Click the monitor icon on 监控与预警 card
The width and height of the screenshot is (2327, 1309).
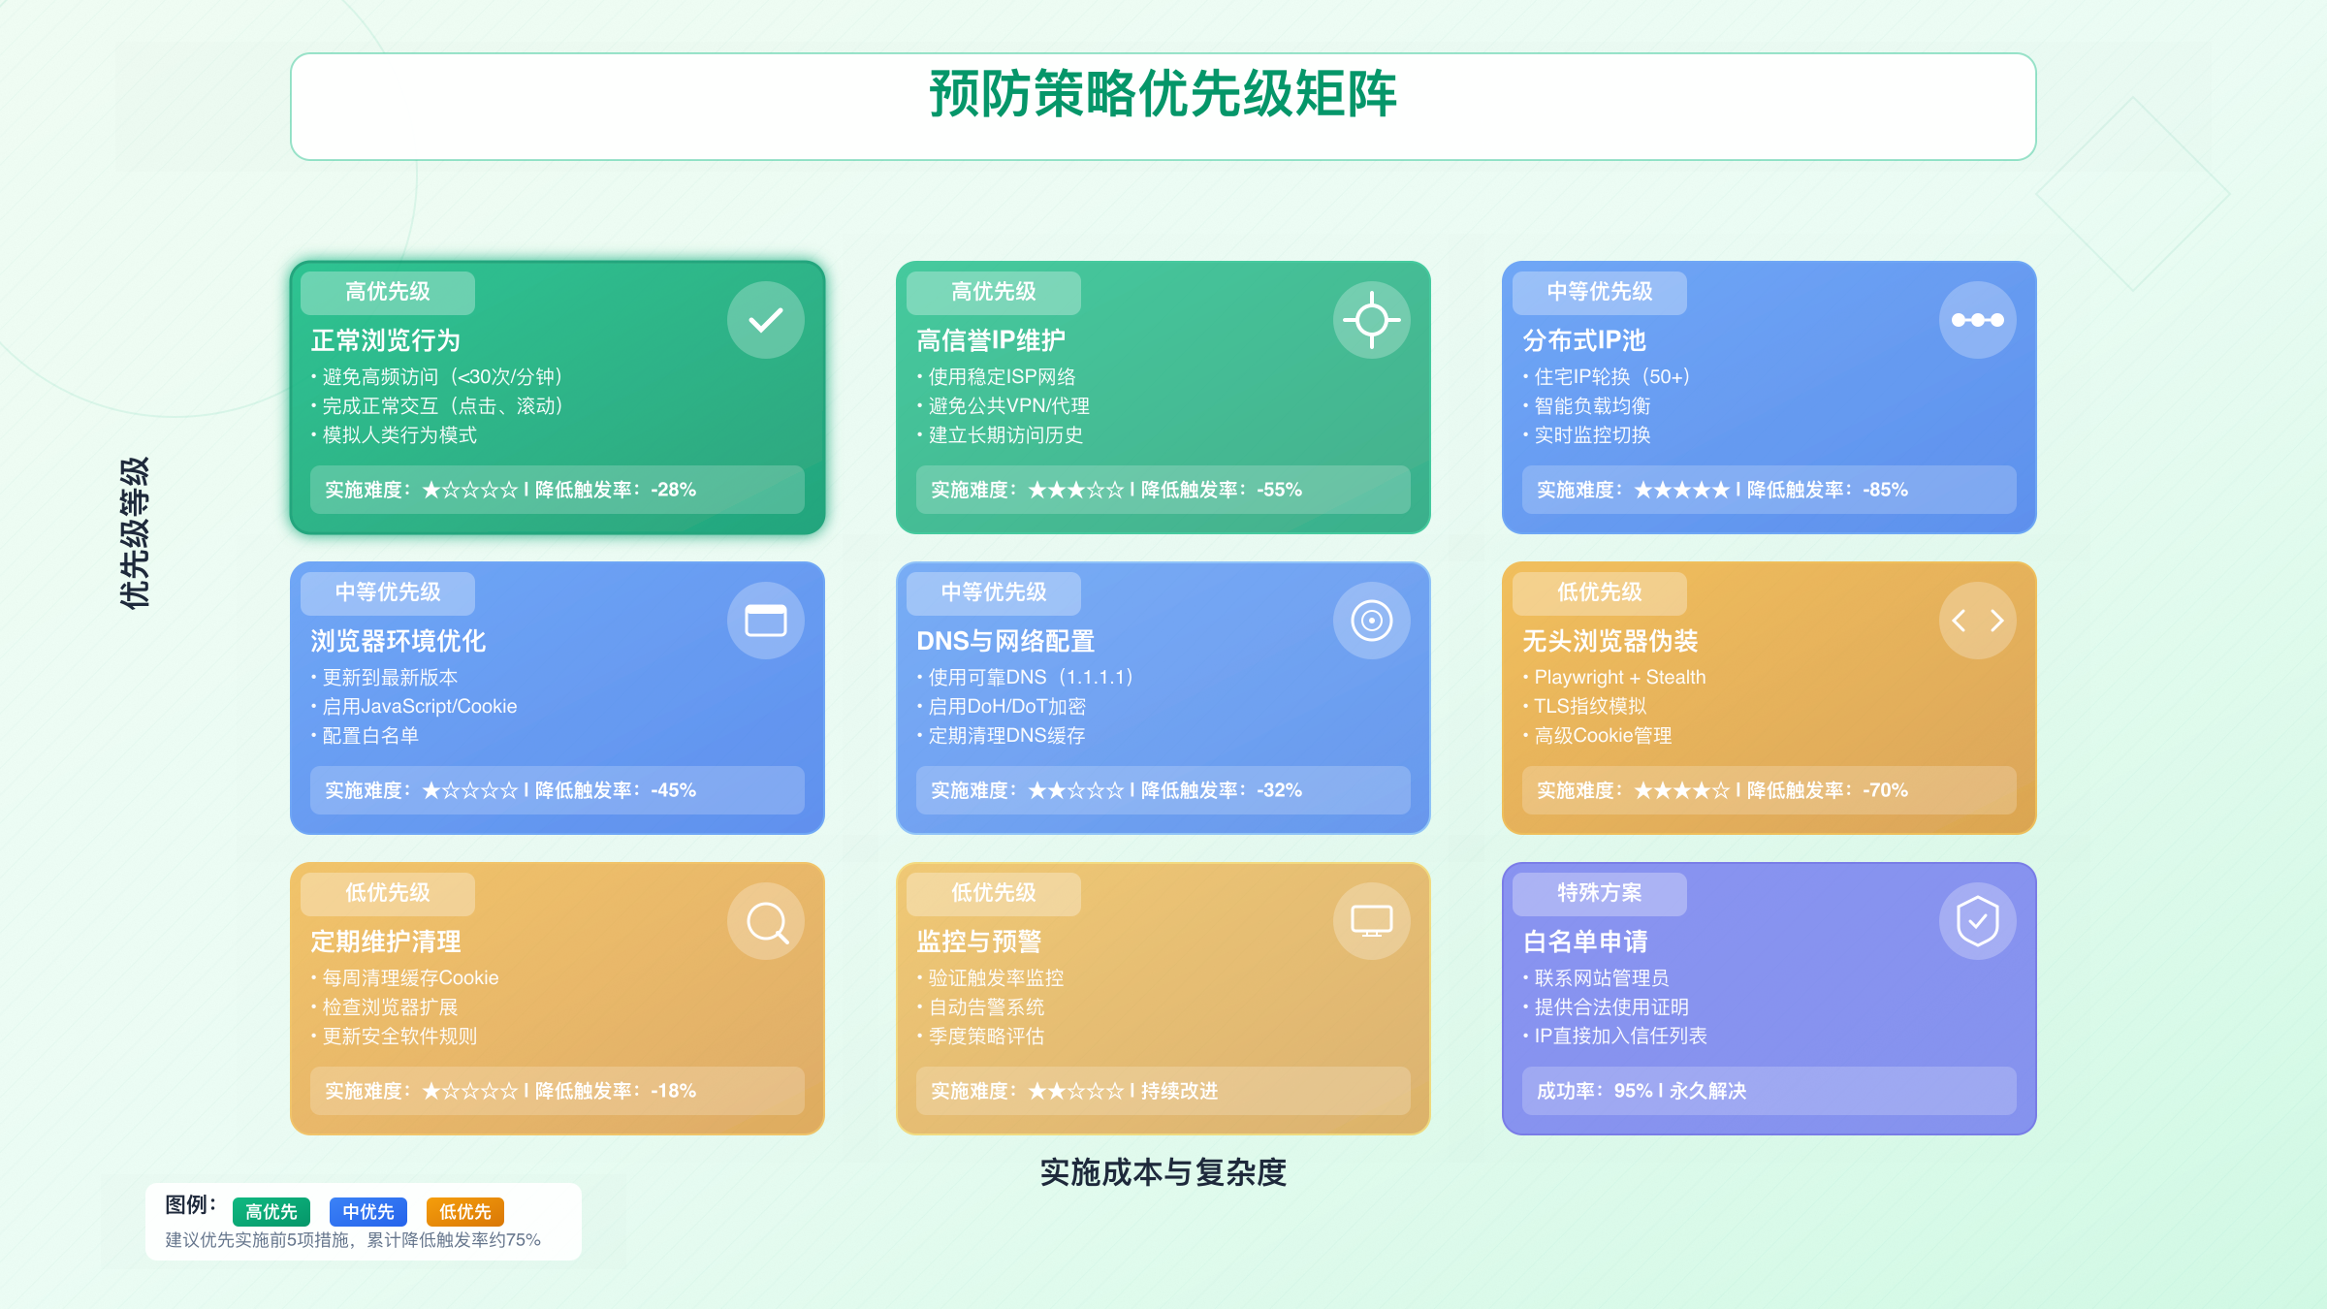click(1370, 921)
